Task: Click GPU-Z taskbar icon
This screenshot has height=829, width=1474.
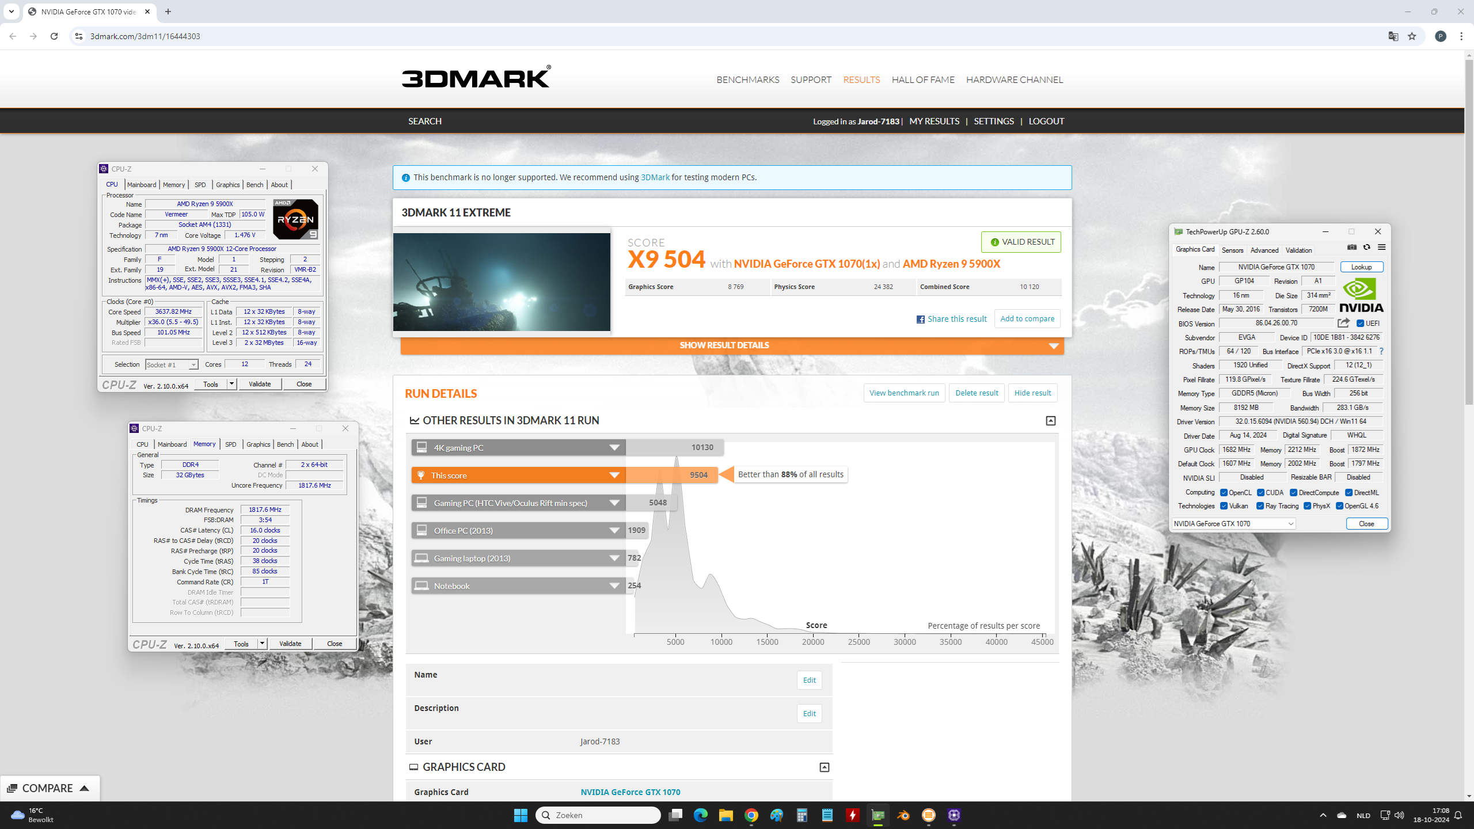Action: [x=877, y=815]
